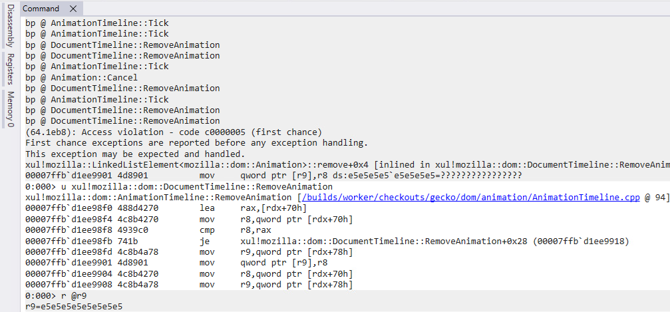The image size is (670, 312).
Task: Click the '0:000> r @r9' command line
Action: coord(57,295)
